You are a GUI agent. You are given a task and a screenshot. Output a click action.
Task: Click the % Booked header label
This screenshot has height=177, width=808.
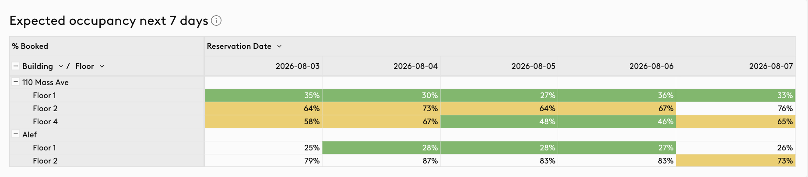(30, 46)
